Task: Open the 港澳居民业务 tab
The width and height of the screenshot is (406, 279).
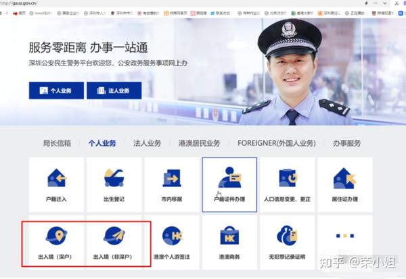Action: pos(199,143)
